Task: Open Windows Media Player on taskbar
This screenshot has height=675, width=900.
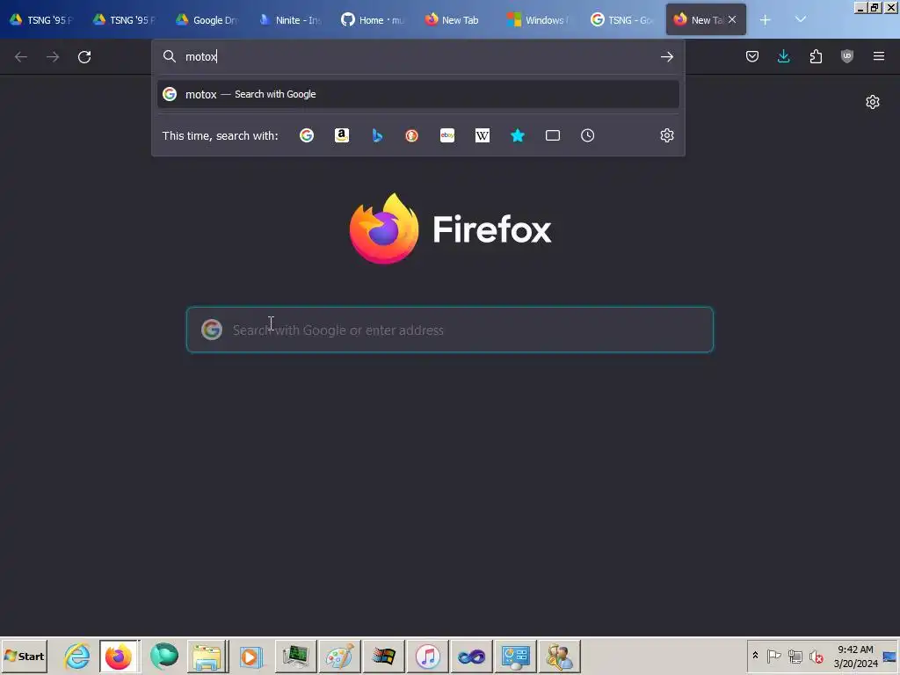Action: click(250, 656)
